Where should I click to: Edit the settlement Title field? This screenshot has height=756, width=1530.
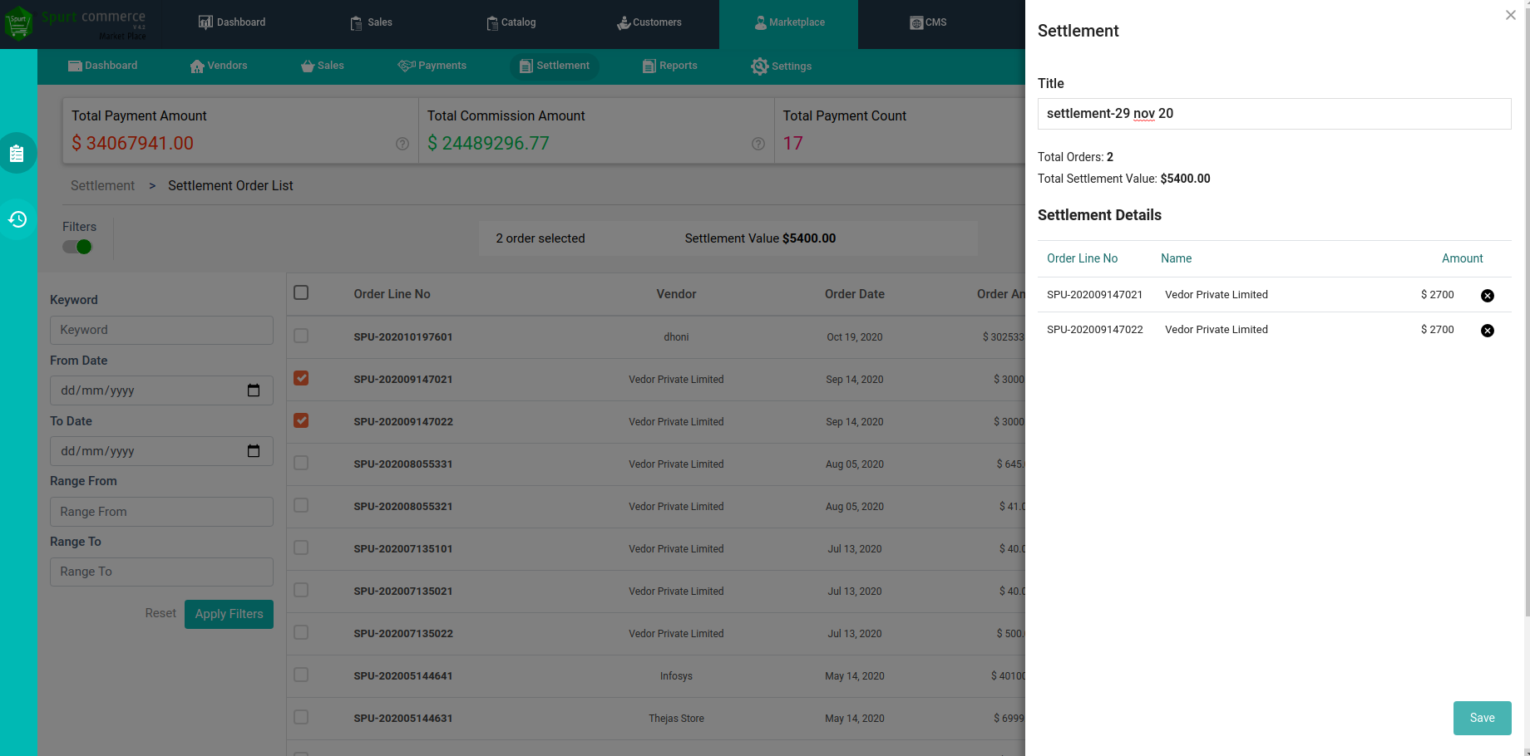(x=1274, y=114)
